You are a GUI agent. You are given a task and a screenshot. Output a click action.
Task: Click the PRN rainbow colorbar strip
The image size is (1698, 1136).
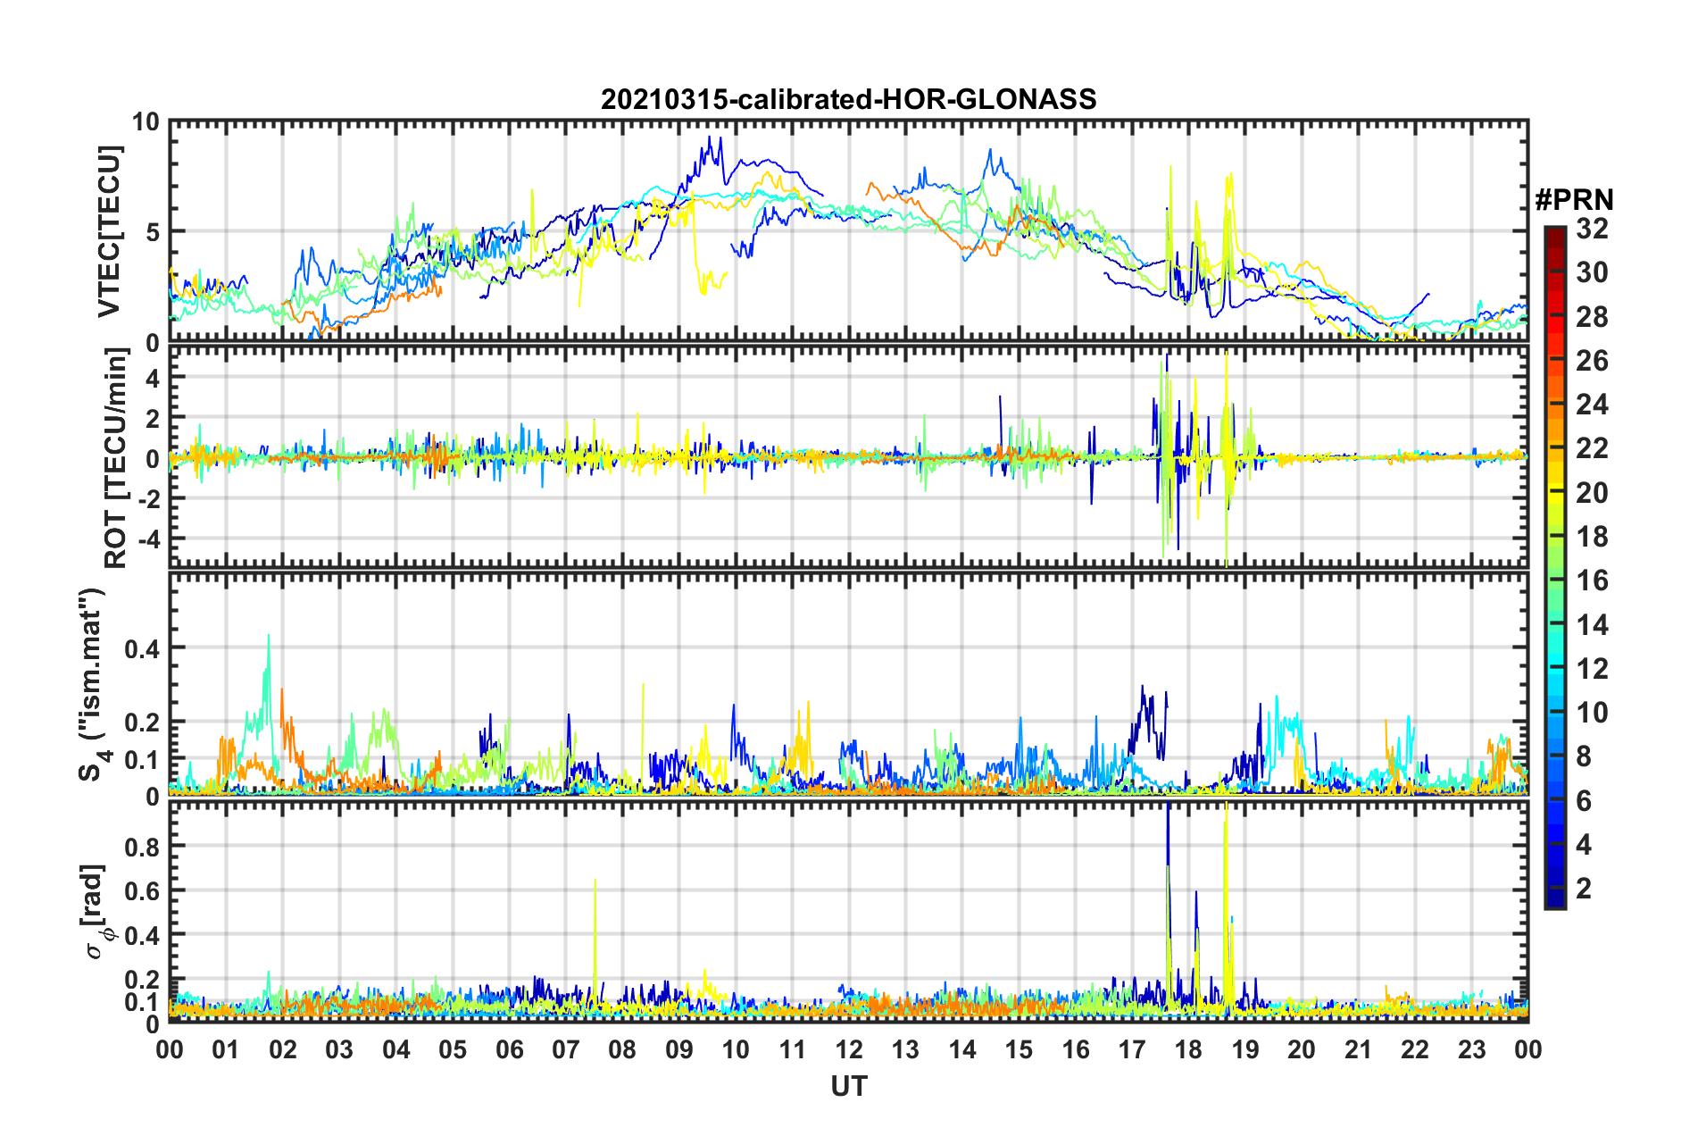tap(1554, 568)
